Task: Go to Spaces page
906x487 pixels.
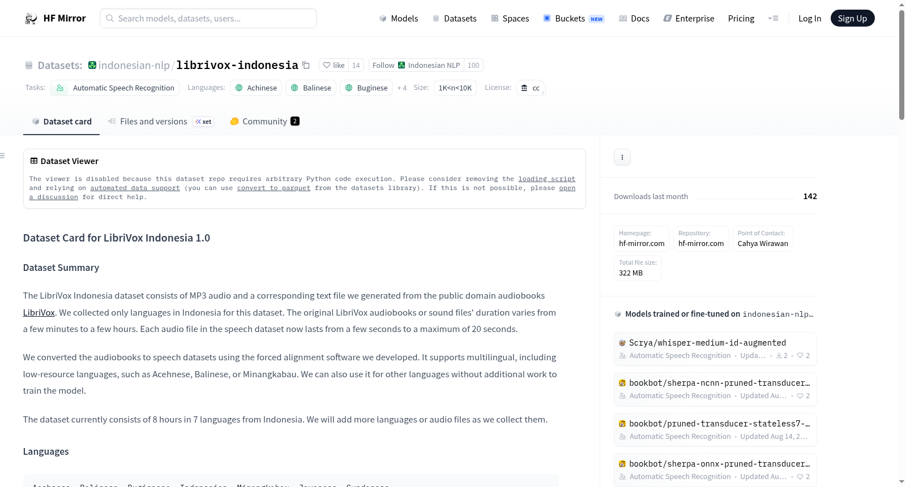Action: tap(510, 18)
